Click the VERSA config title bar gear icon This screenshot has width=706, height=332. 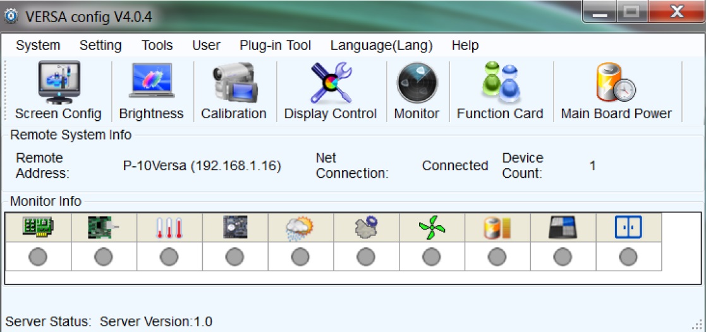point(11,16)
